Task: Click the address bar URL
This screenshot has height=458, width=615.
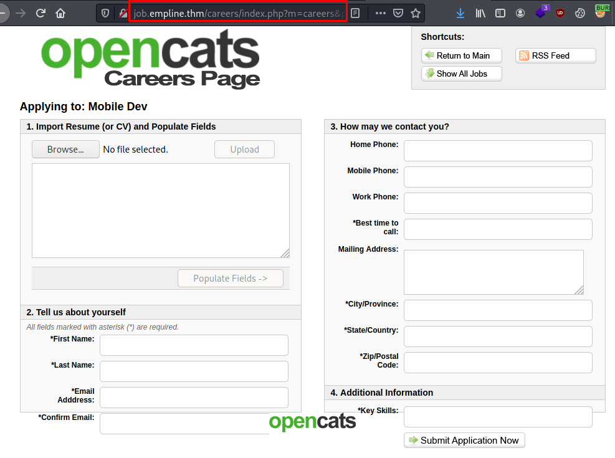Action: [237, 13]
